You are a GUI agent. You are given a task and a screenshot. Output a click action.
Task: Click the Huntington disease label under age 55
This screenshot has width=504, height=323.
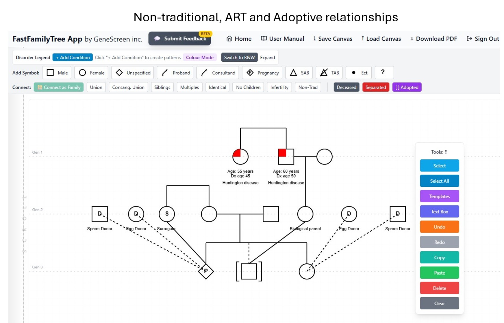click(x=240, y=183)
